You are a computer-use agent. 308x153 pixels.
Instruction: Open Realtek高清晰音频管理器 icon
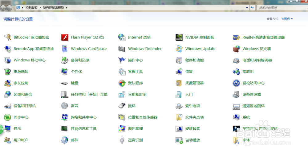pos(236,37)
